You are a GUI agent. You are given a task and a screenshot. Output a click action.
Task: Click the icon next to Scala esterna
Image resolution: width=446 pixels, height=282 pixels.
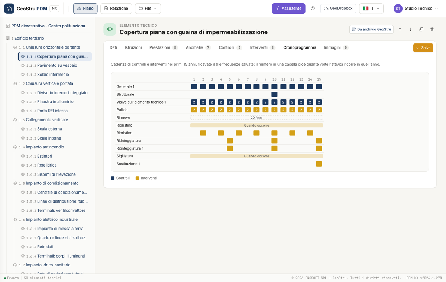tap(23, 129)
